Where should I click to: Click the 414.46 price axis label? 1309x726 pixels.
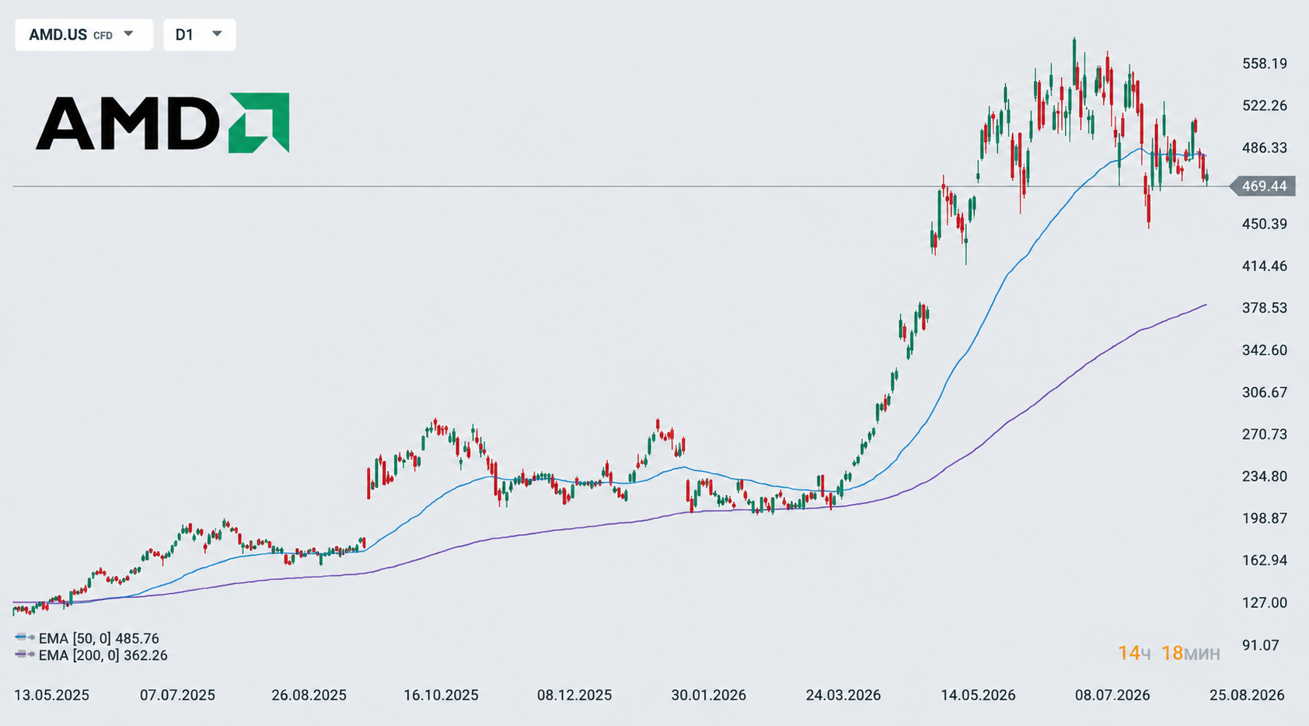[x=1265, y=266]
